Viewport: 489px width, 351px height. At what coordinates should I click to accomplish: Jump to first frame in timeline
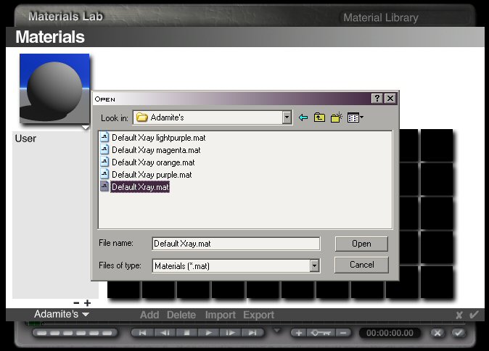tap(142, 333)
